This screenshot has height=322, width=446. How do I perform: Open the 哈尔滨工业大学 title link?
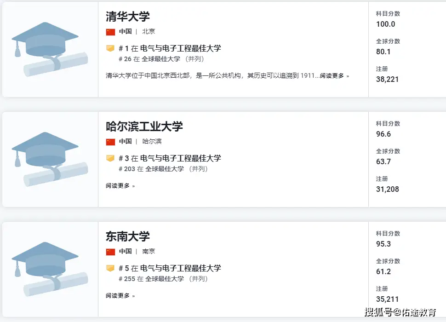pos(144,126)
